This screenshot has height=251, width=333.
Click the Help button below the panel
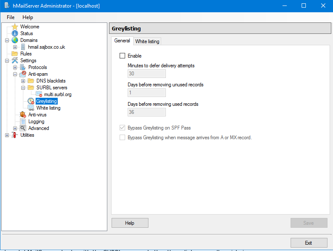(x=130, y=223)
